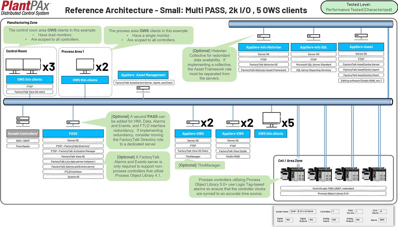Click the monitor icon above EWS thin clients
The width and height of the screenshot is (398, 227).
[271, 120]
